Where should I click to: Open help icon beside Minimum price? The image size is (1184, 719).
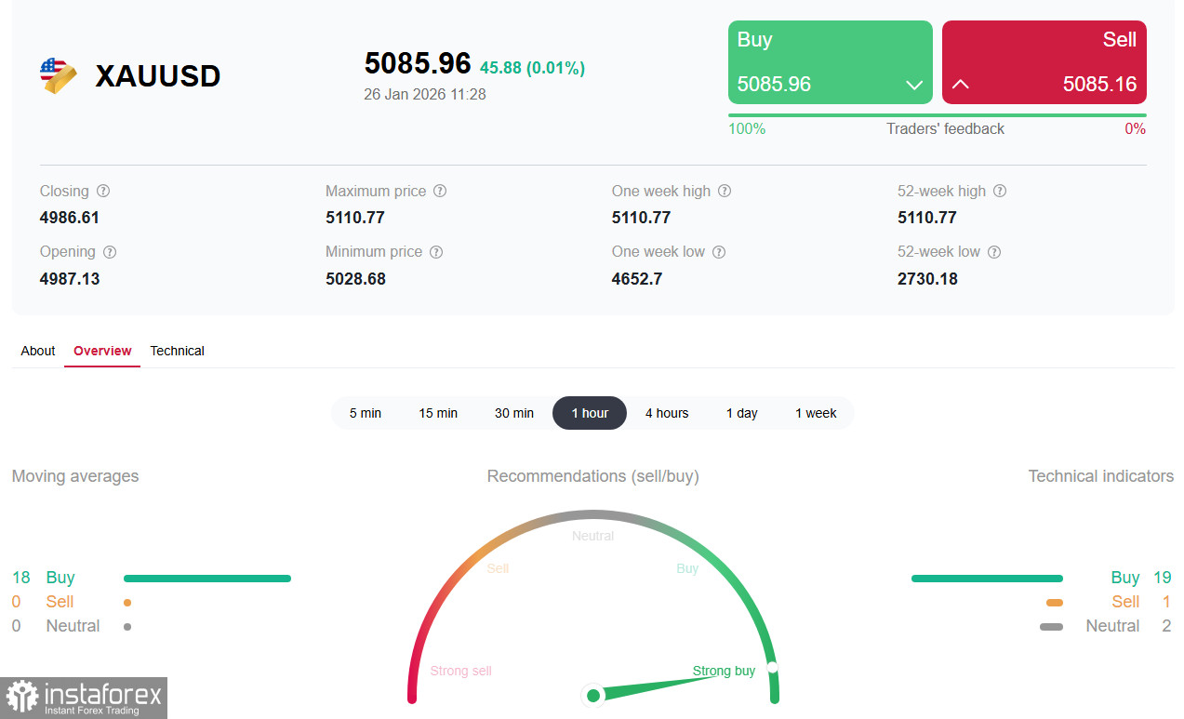point(436,252)
